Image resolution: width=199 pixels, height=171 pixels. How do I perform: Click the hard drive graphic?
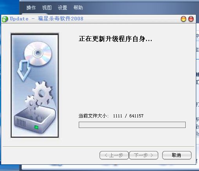35,121
